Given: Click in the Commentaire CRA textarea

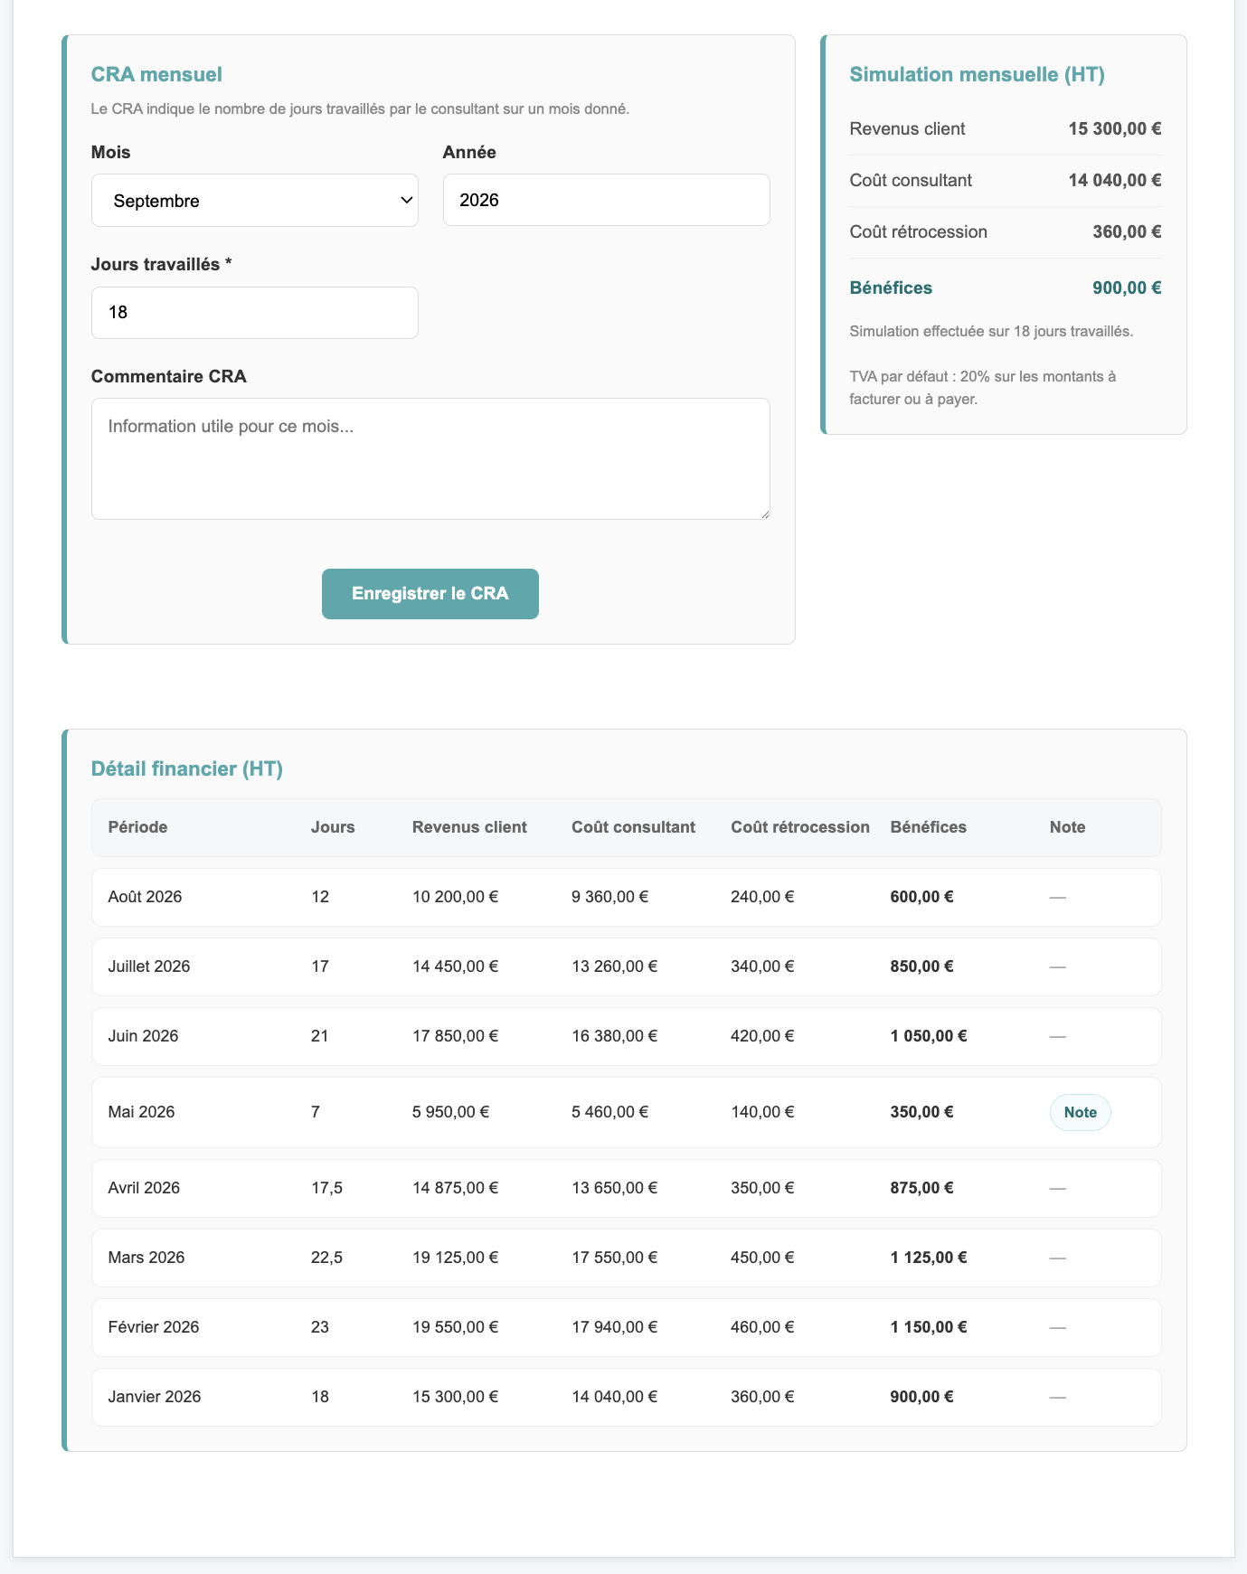Looking at the screenshot, I should pos(430,459).
